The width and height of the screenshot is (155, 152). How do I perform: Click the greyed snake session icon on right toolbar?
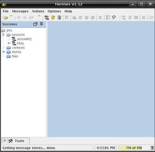(x=124, y=17)
